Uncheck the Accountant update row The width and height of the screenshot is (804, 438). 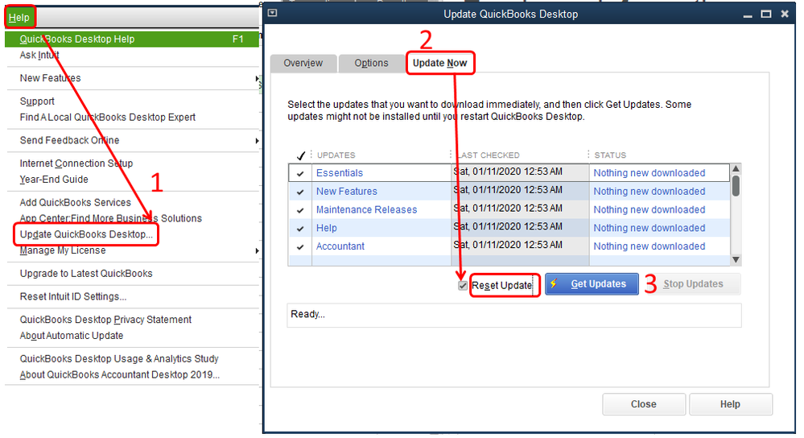click(x=300, y=247)
